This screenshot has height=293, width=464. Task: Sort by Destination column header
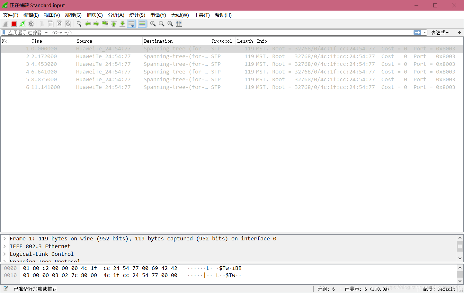(176, 41)
